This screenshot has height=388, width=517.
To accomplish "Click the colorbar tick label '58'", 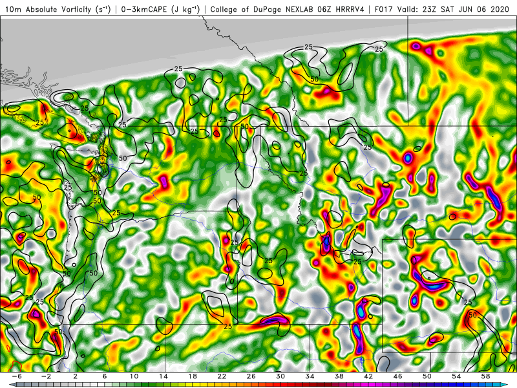I will pos(486,376).
